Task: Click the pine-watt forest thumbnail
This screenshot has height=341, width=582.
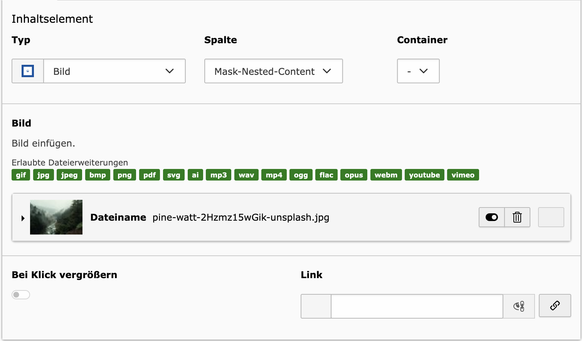Action: pos(56,217)
